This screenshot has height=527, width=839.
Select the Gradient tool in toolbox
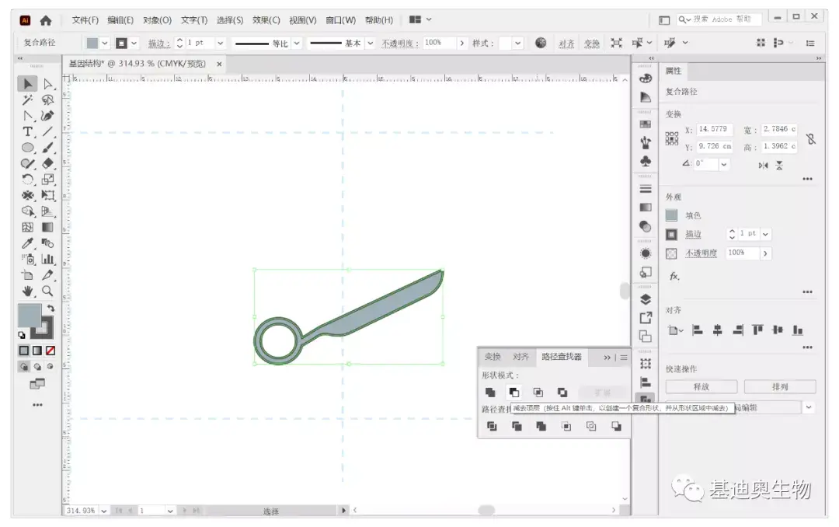point(47,227)
